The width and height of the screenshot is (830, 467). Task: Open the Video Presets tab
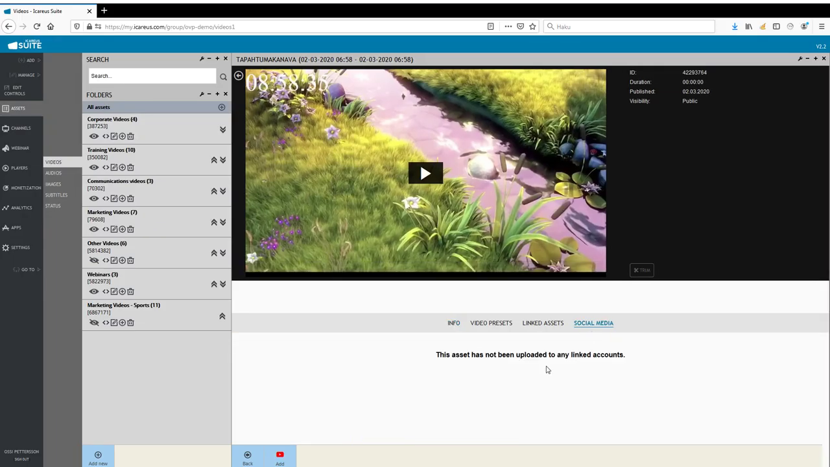[491, 323]
